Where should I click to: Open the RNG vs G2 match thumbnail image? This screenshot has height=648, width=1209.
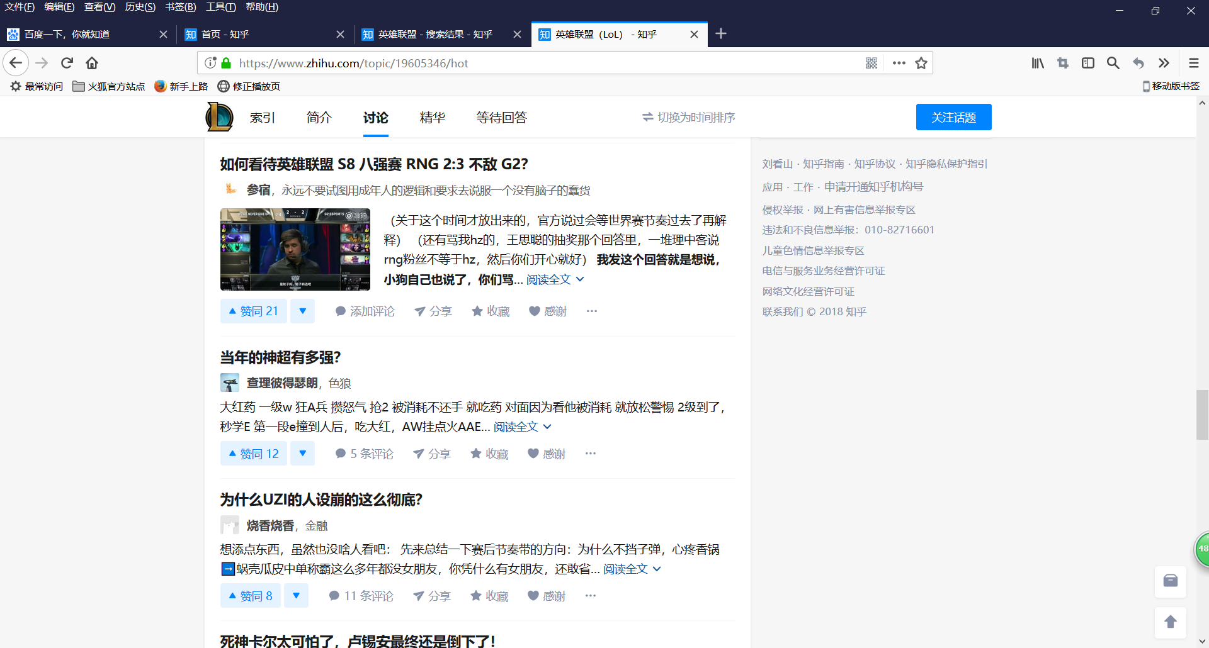tap(295, 249)
